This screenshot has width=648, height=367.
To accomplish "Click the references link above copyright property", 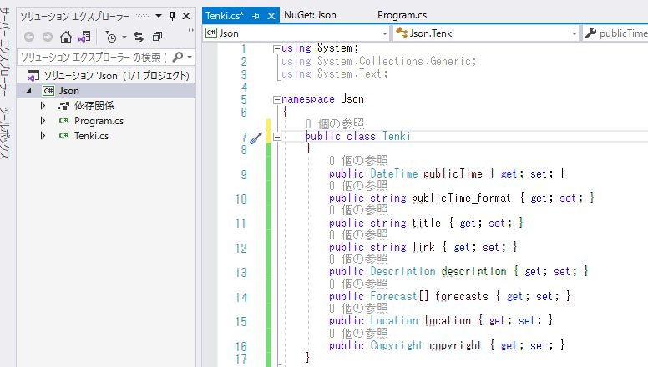I will [x=359, y=333].
